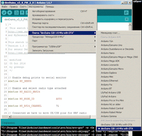The height and width of the screenshot is (136, 142).
Task: Switch to devDuino_v3_0_FW sketch tab
Action: [x=15, y=20]
